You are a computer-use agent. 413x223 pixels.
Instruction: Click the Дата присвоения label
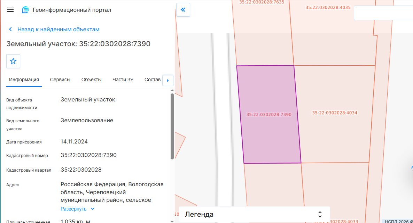click(x=24, y=142)
